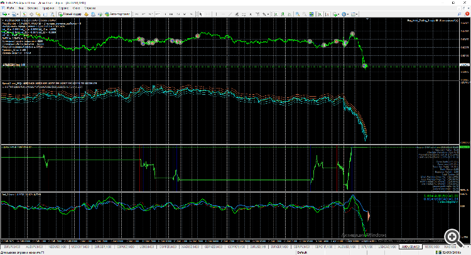The image size is (471, 255).
Task: Switch to the NZDUSD,M30 chart tab
Action: tap(58, 247)
